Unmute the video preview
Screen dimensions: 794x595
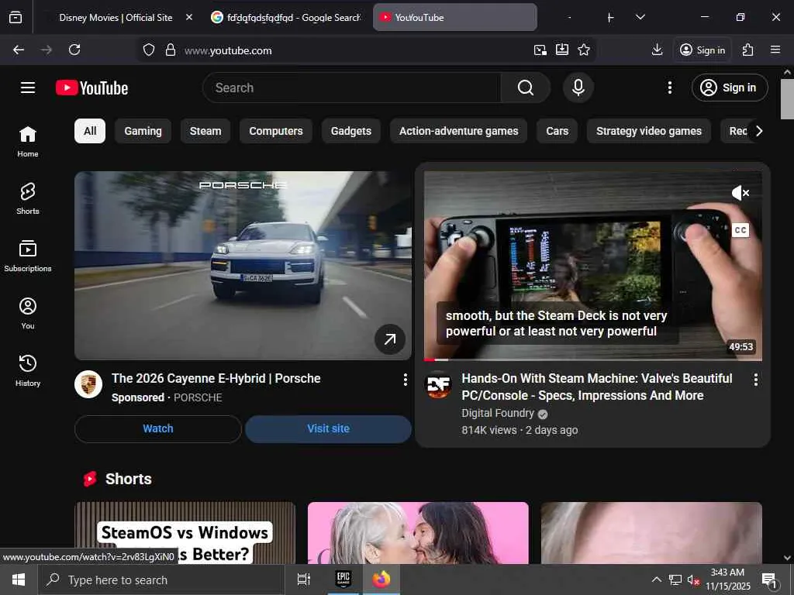tap(740, 193)
